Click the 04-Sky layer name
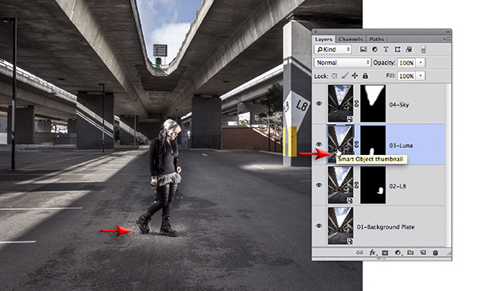Screen dimensions: 493x291 399,105
